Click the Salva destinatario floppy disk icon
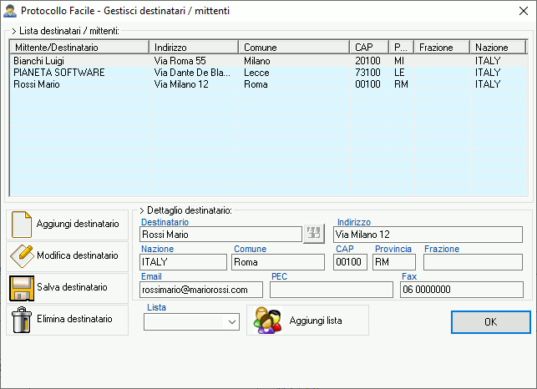 (x=21, y=287)
